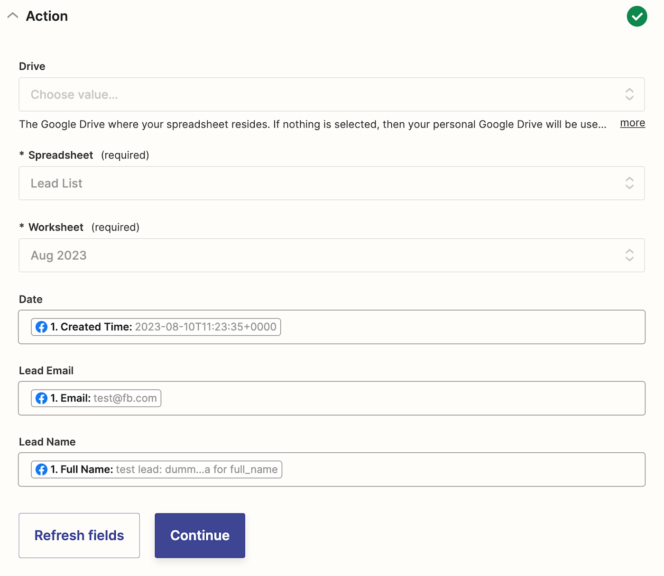
Task: Click the green checkmark status icon
Action: click(x=636, y=17)
